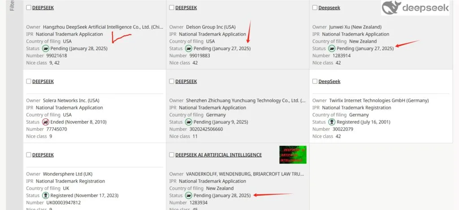Open the DEEPSEEK link owned by Delson Group Inc
459x210 pixels.
(186, 8)
